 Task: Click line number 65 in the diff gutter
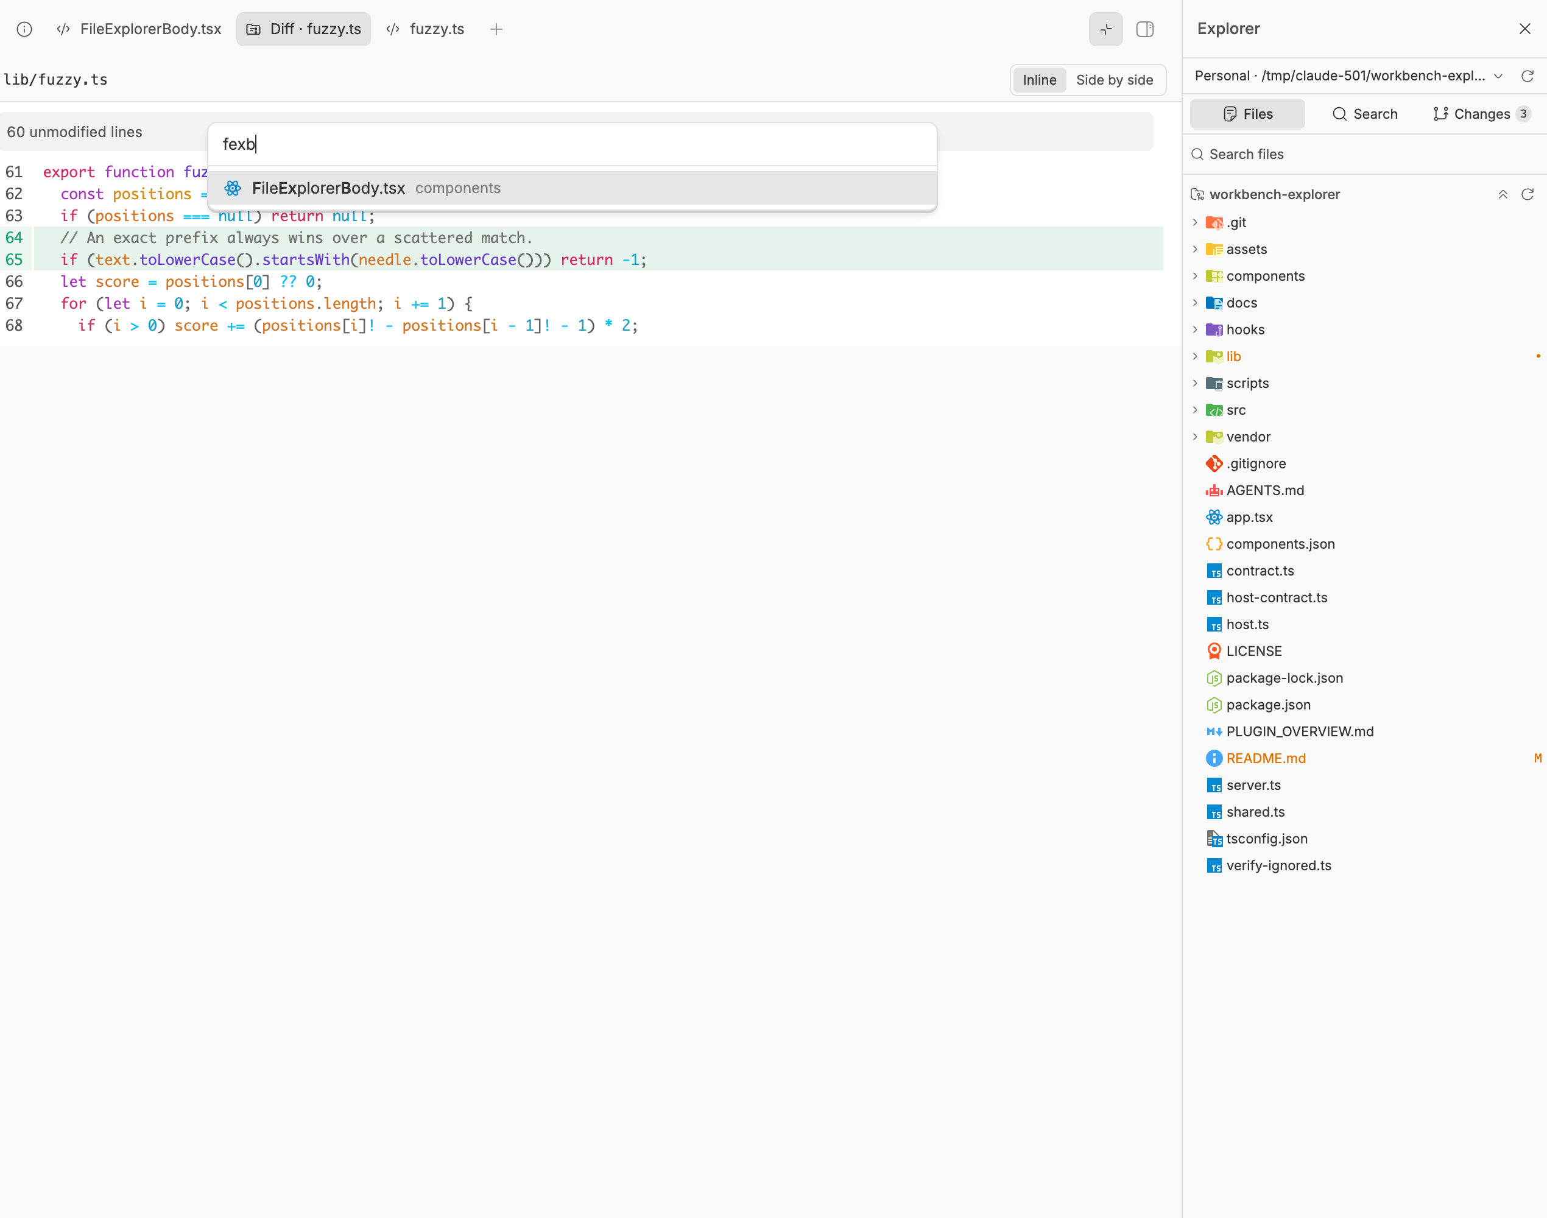[x=14, y=259]
